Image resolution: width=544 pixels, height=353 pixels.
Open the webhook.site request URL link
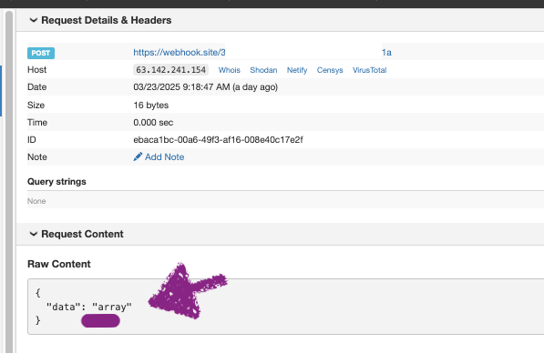pos(262,52)
